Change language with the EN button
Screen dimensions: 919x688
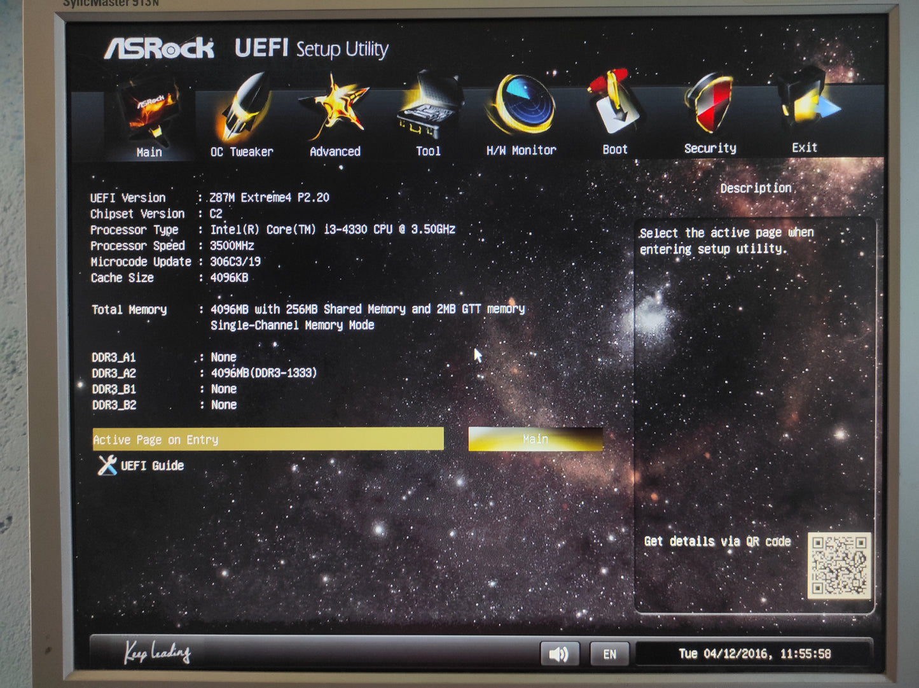(x=609, y=654)
